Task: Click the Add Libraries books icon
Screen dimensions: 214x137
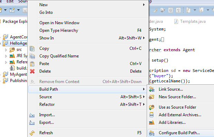Action: click(152, 122)
